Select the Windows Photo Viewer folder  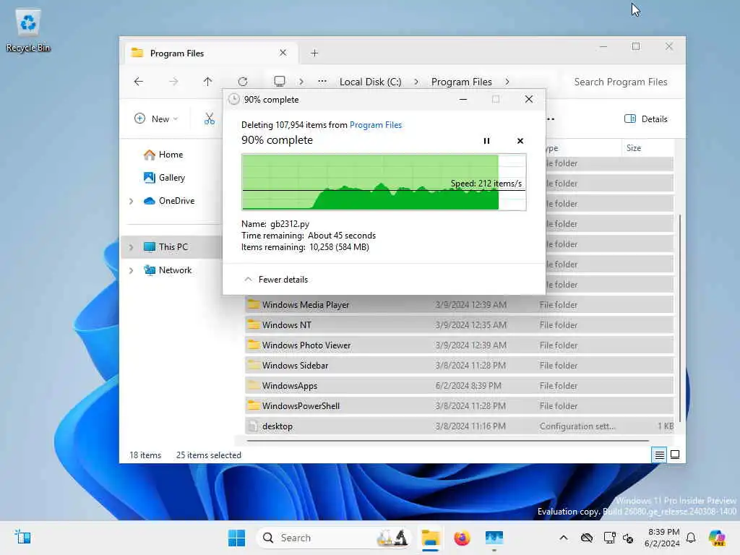coord(459,345)
